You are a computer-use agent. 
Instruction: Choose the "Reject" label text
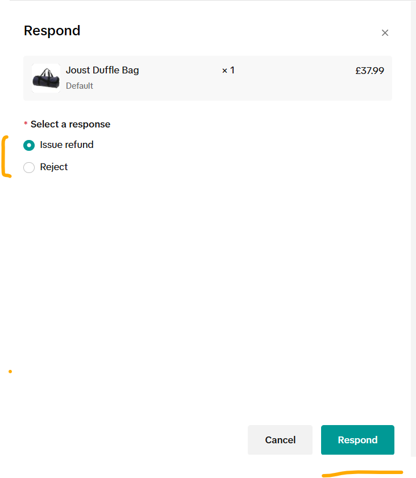[53, 167]
